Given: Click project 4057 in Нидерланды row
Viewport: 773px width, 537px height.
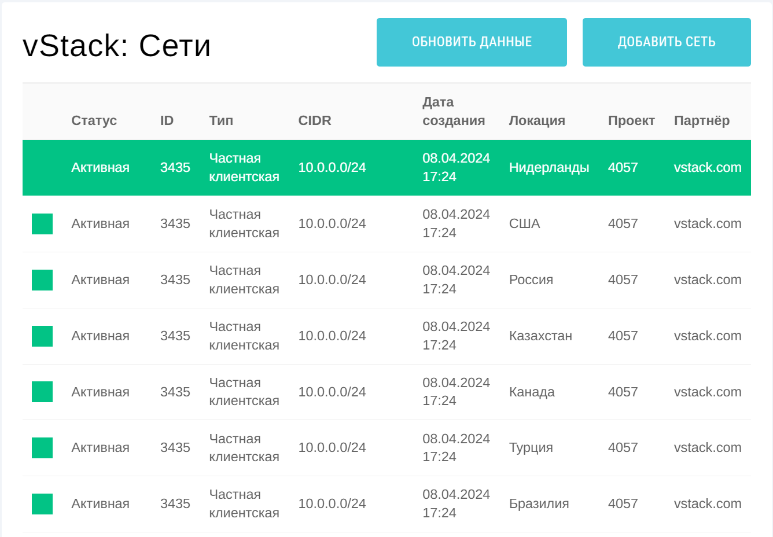Looking at the screenshot, I should tap(623, 168).
